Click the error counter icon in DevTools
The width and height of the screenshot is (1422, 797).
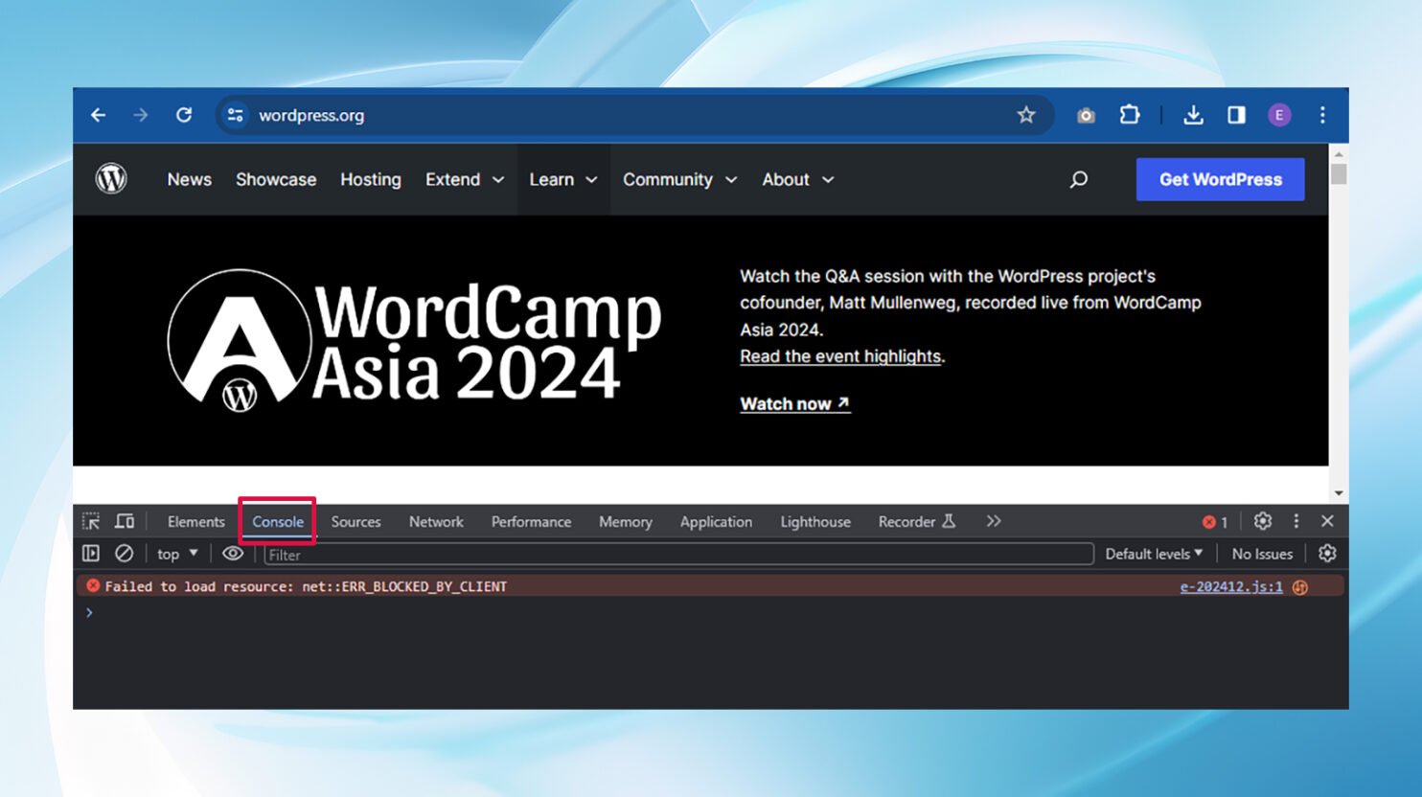pos(1210,521)
